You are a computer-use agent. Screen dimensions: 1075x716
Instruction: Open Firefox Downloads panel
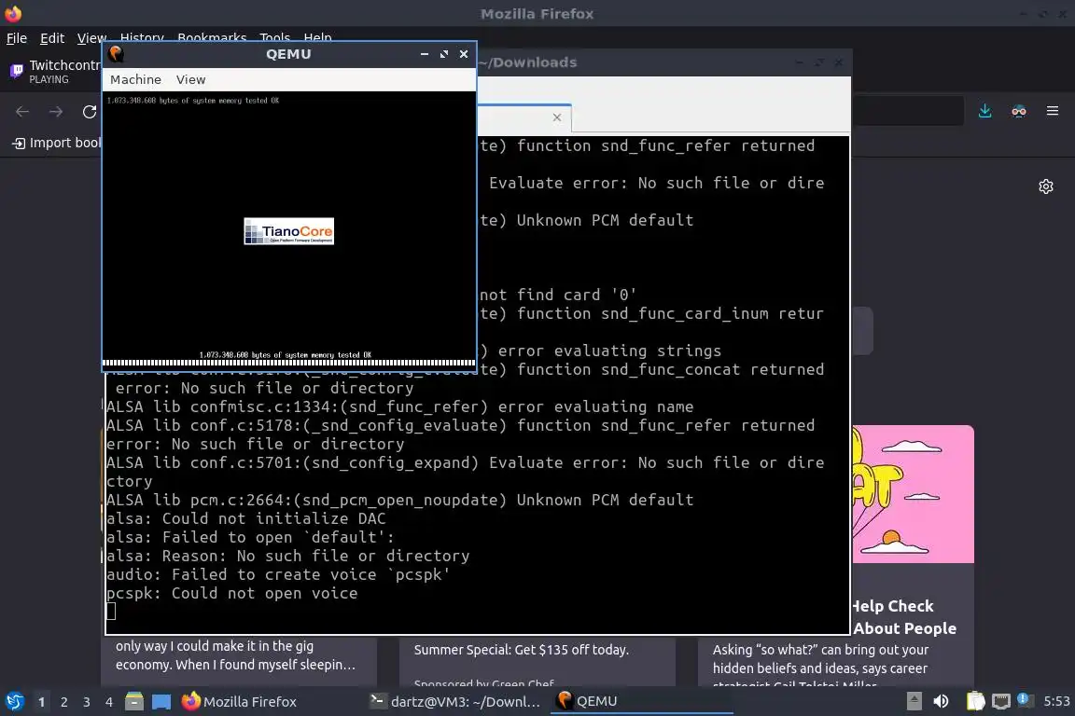tap(985, 111)
